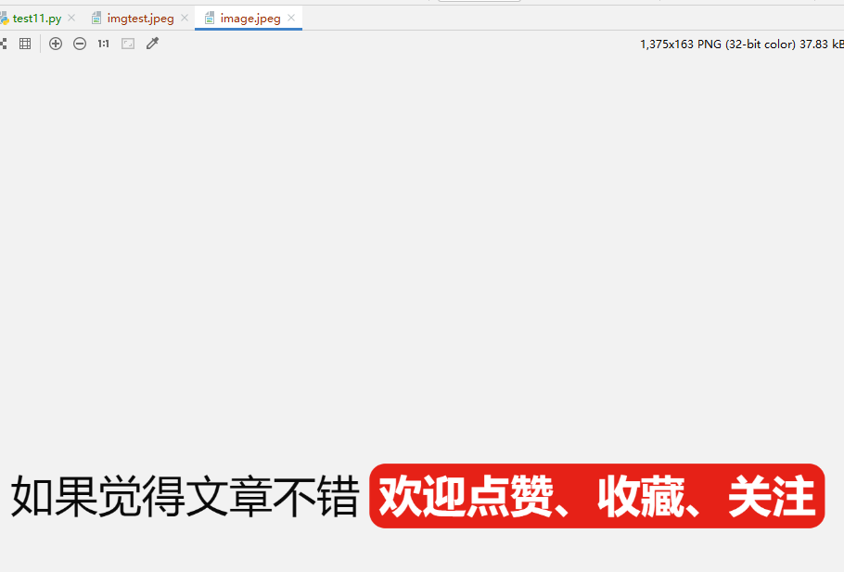This screenshot has height=572, width=844.
Task: Switch to the test11.py tab
Action: coord(36,19)
